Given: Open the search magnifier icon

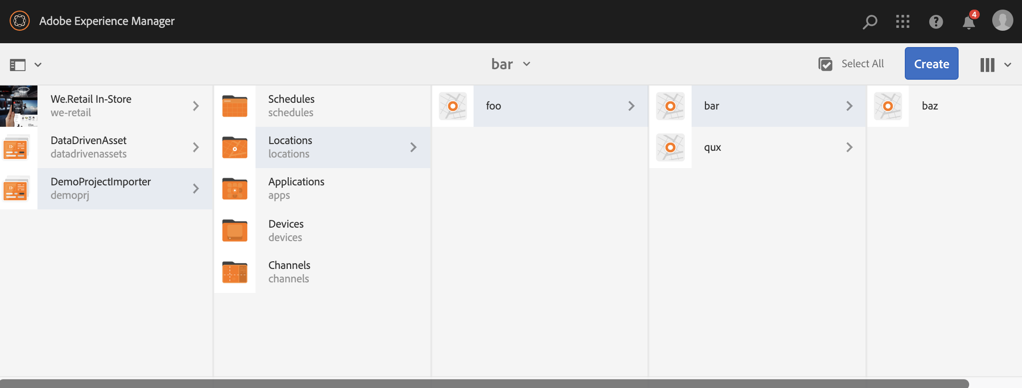Looking at the screenshot, I should click(870, 22).
